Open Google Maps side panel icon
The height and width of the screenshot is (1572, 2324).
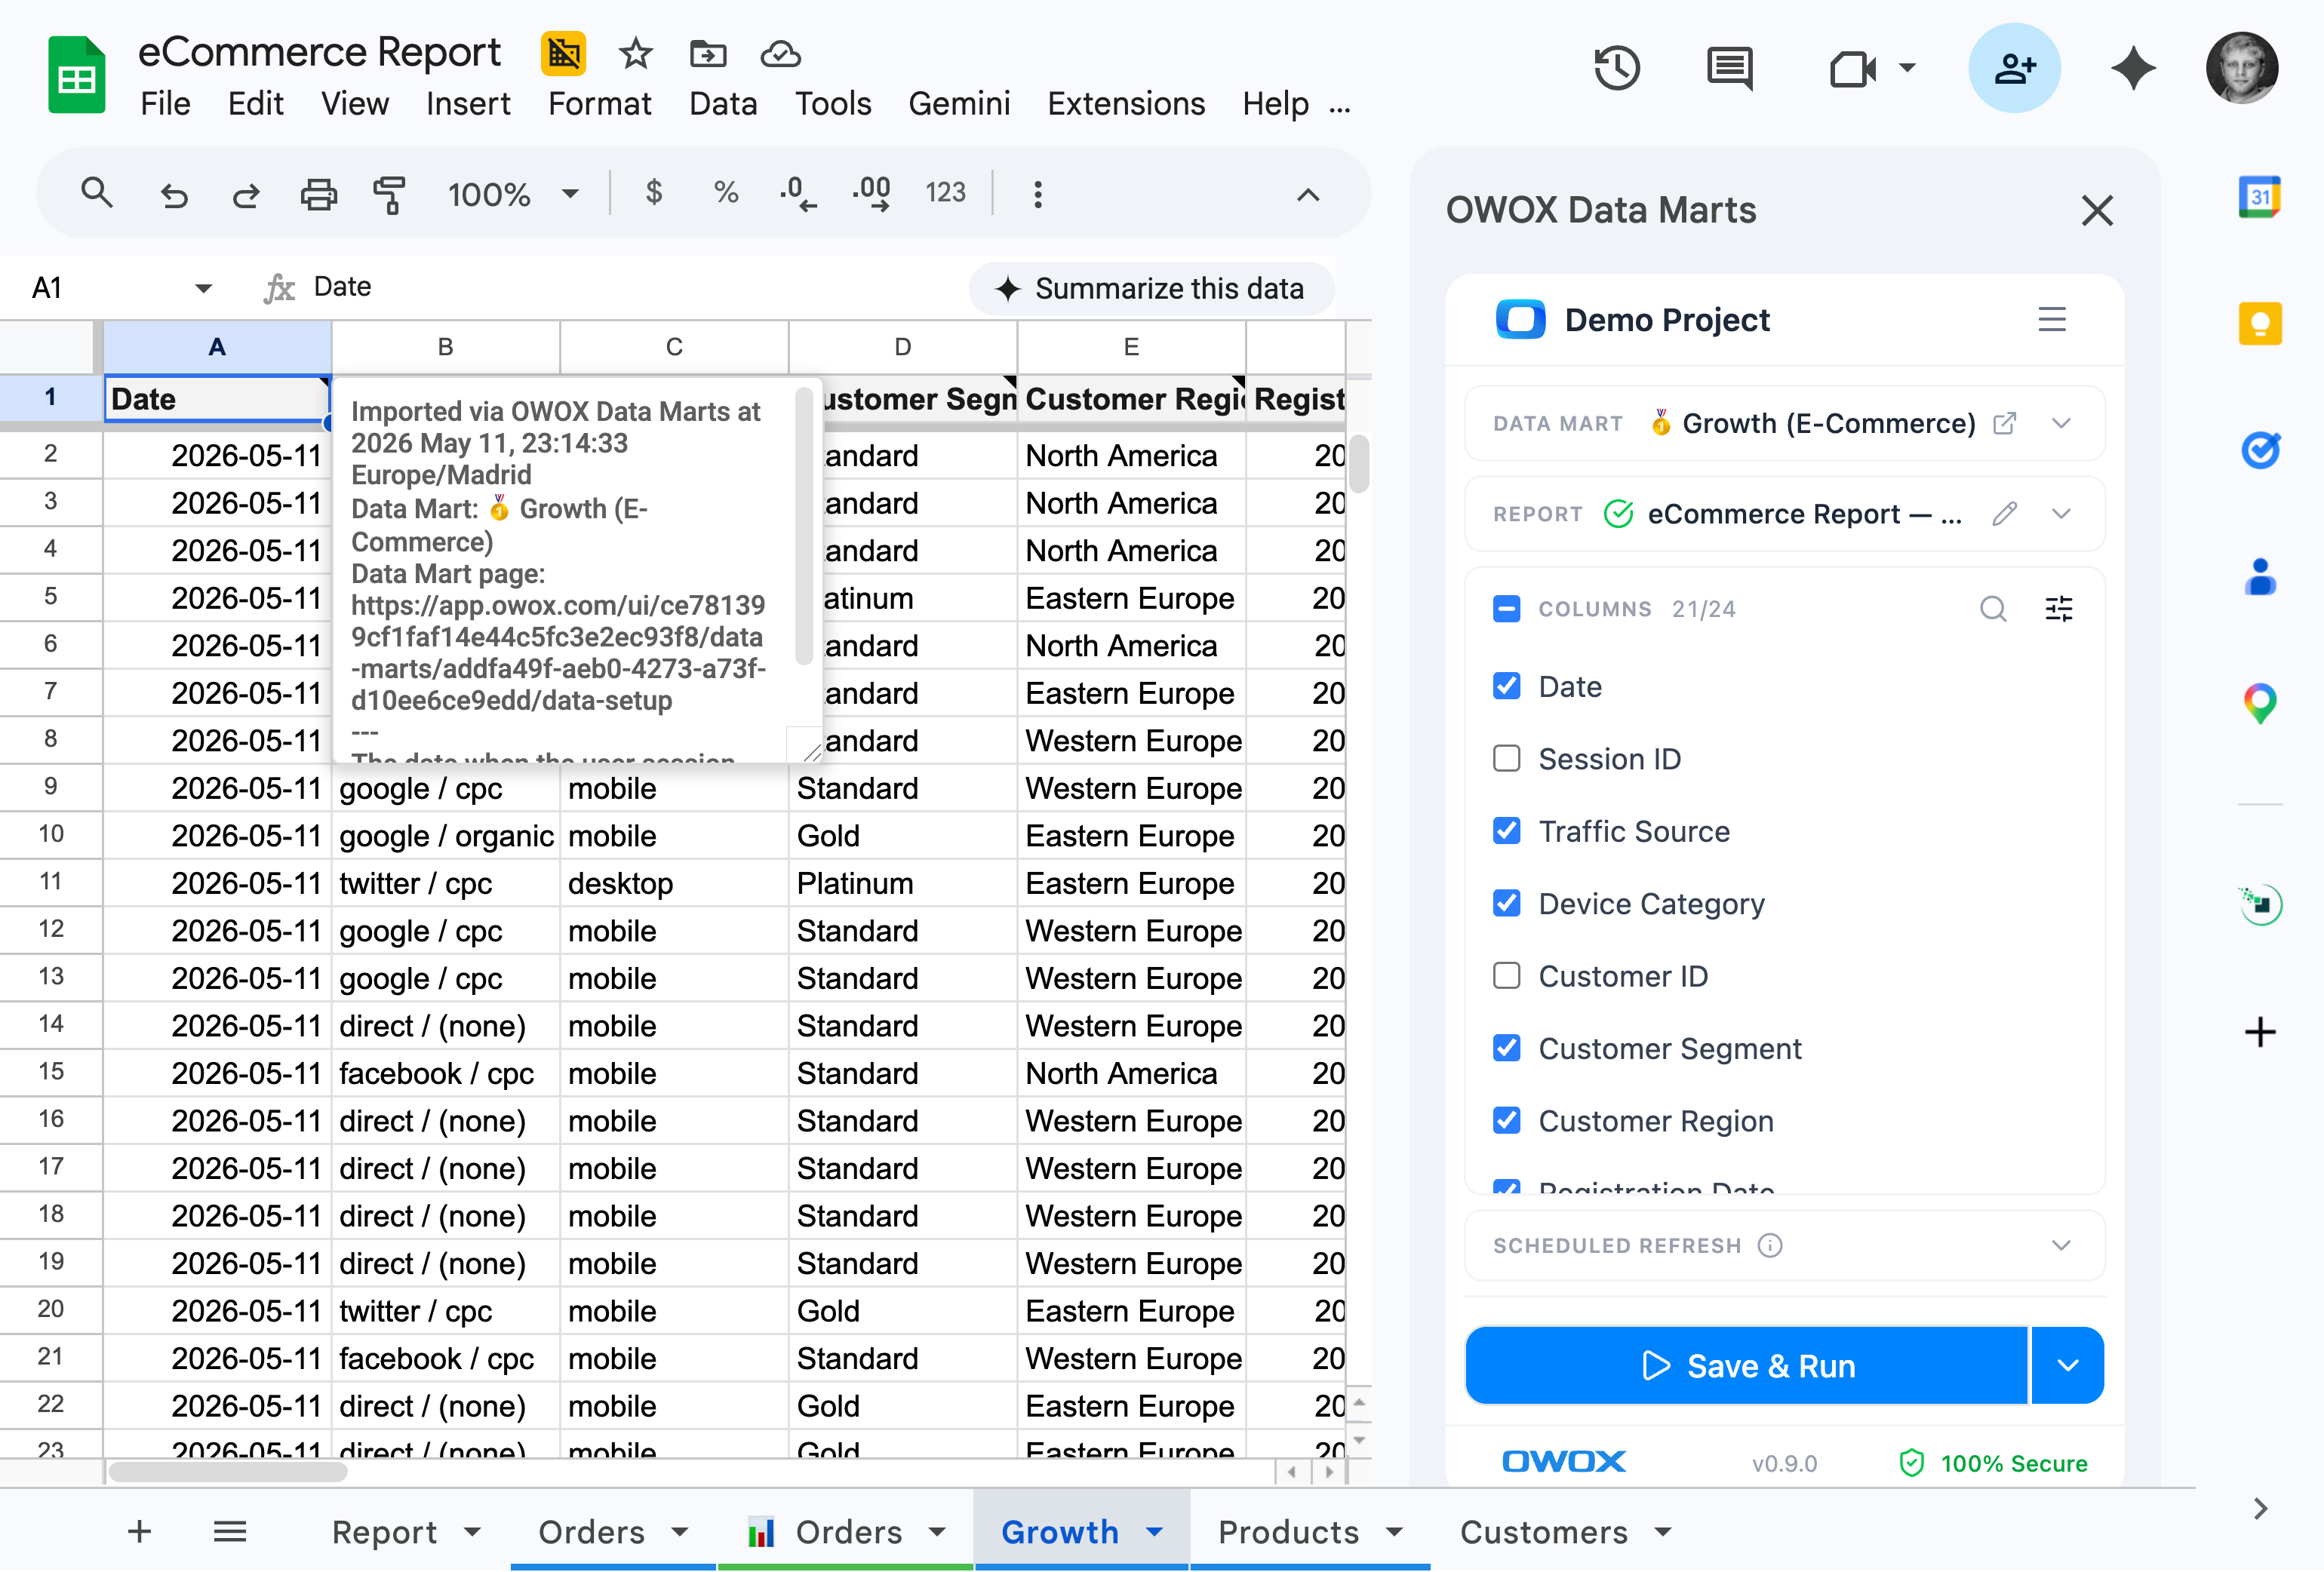(x=2259, y=704)
